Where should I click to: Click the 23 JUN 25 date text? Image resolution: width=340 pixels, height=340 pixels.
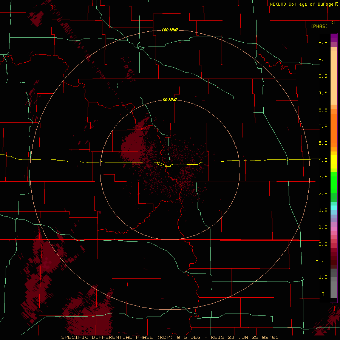pos(244,337)
